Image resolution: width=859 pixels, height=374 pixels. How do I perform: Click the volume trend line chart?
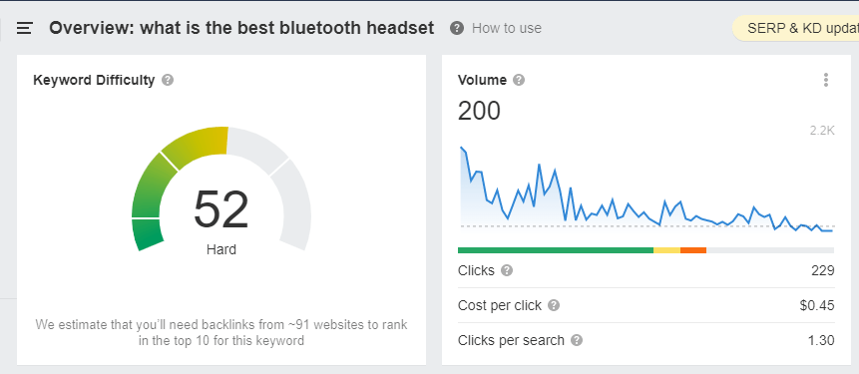point(646,188)
